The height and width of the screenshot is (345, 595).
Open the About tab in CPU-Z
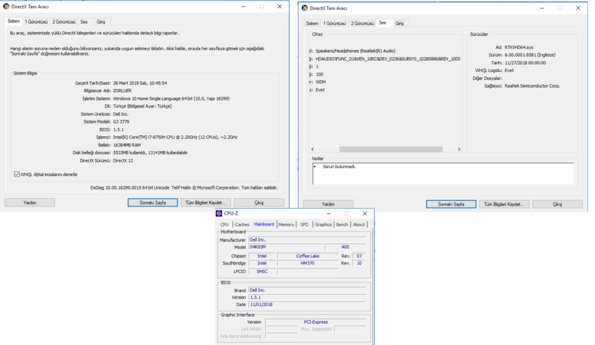359,224
